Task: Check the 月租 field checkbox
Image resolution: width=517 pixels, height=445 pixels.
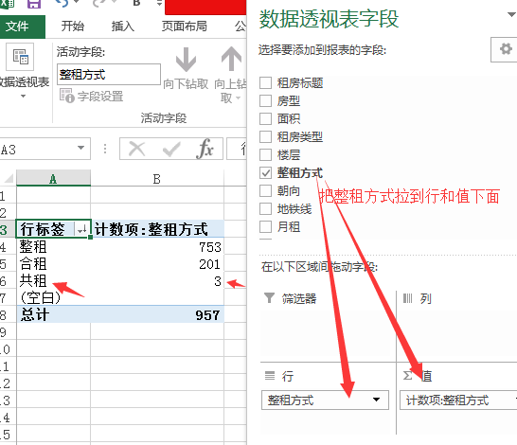Action: [265, 227]
